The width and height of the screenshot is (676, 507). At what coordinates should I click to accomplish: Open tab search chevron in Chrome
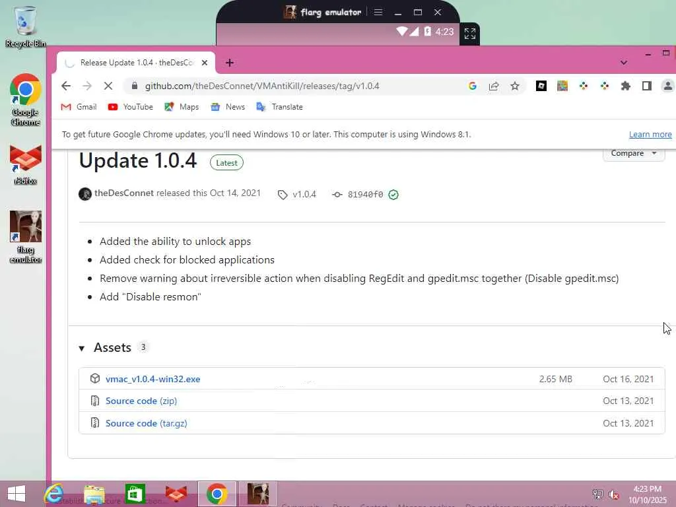(x=623, y=63)
